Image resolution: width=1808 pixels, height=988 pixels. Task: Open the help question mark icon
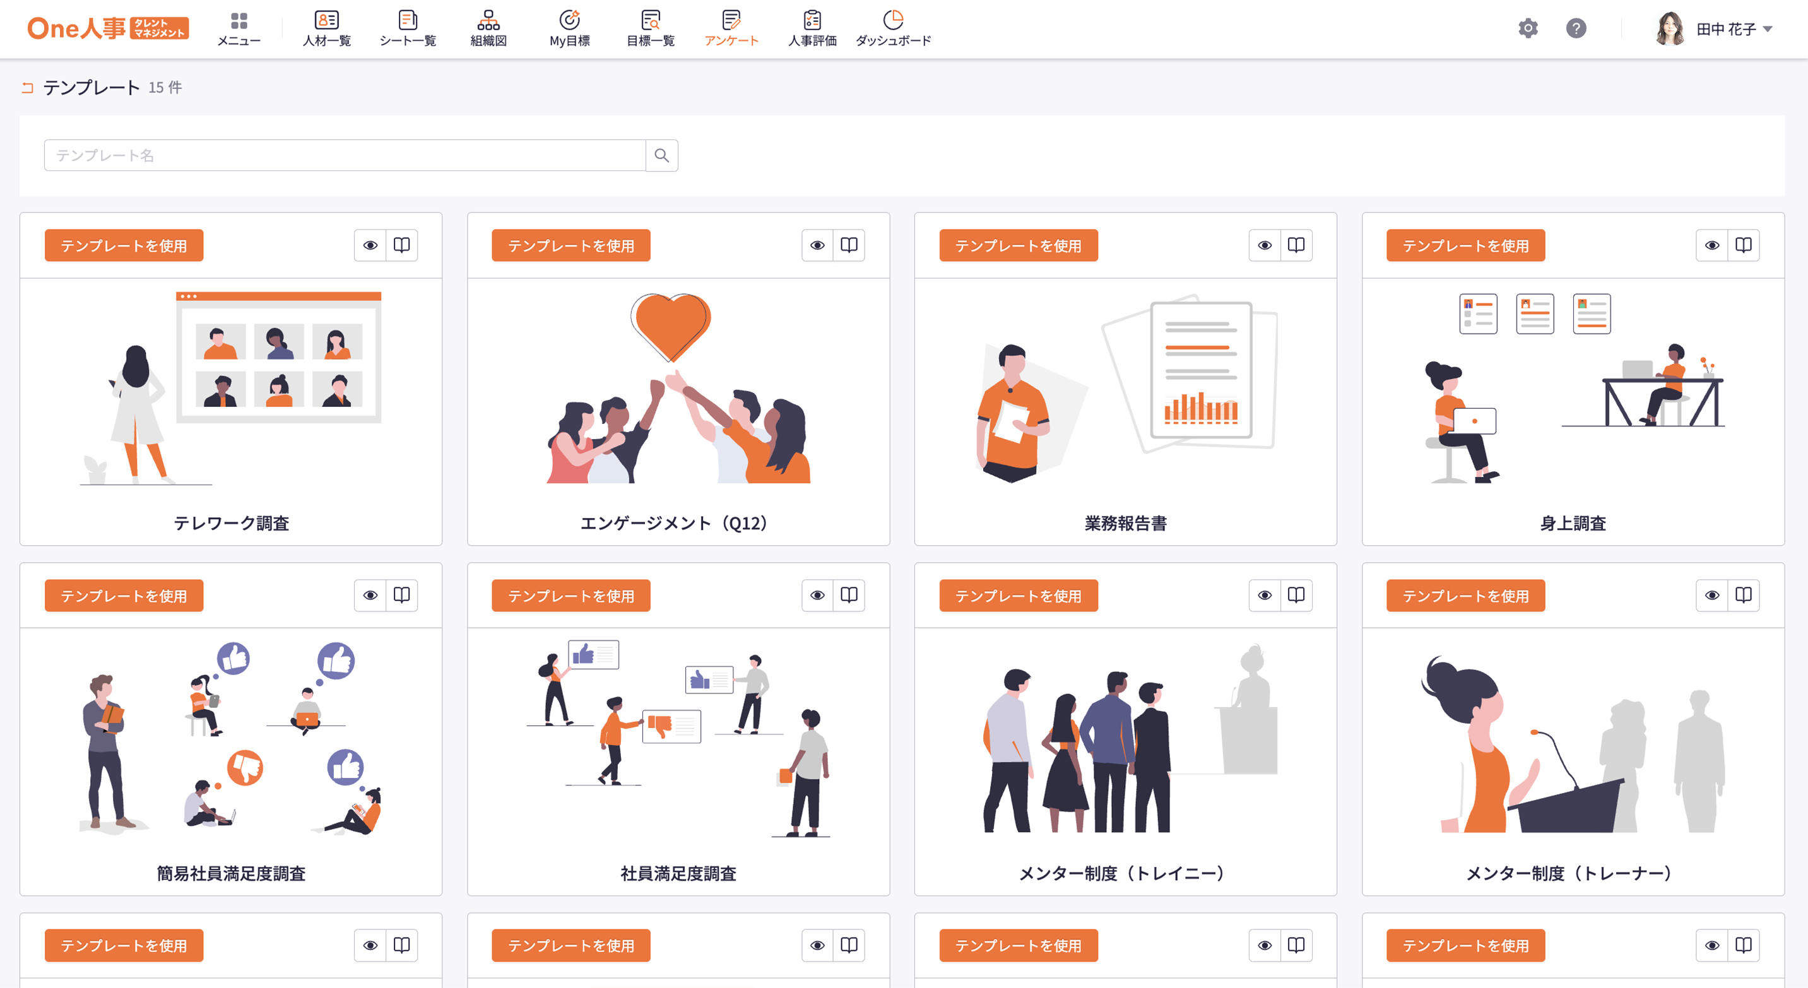point(1576,28)
